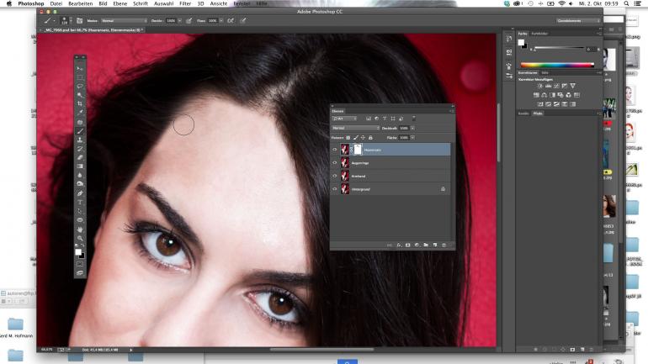Create a new group with folder icon

426,245
